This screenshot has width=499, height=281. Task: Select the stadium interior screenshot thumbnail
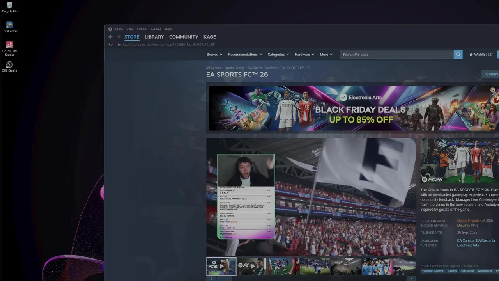point(346,266)
